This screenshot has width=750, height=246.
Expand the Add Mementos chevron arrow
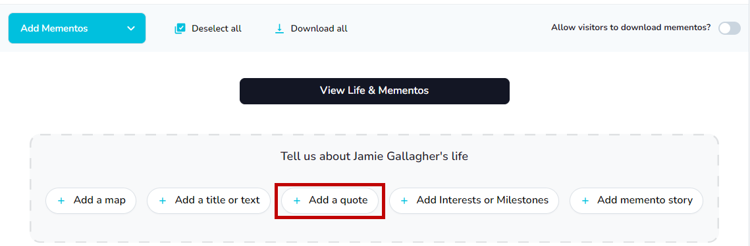131,29
